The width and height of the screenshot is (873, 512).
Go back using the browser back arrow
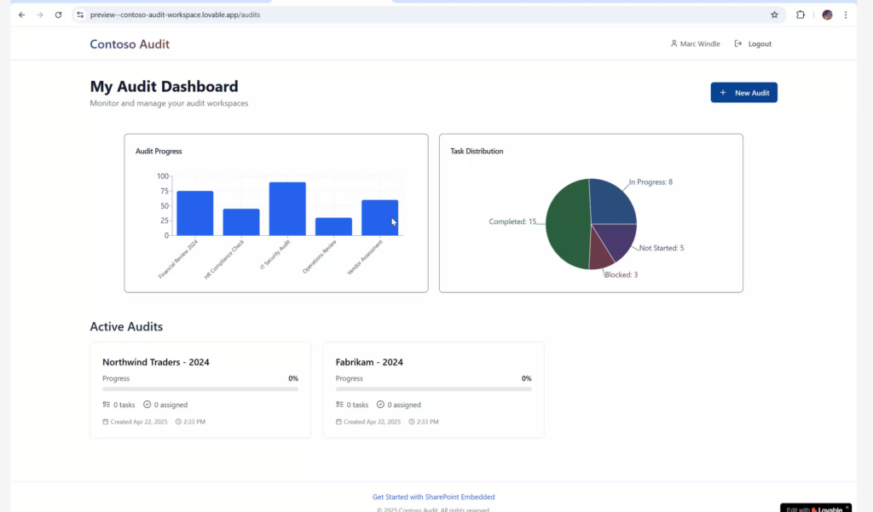coord(21,15)
